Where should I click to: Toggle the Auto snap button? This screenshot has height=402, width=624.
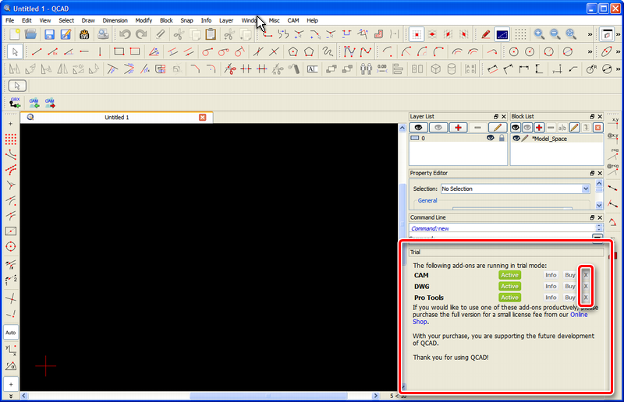[11, 333]
